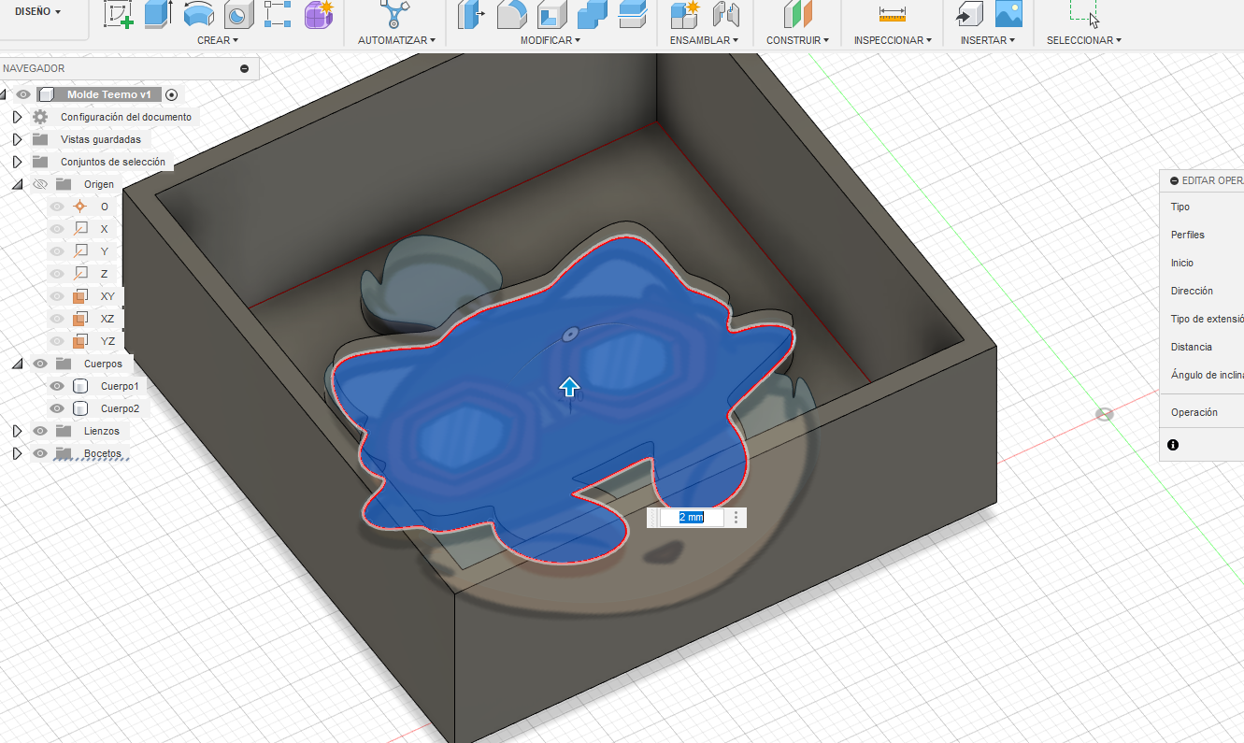
Task: Open the INSERTAR menu
Action: pos(989,40)
